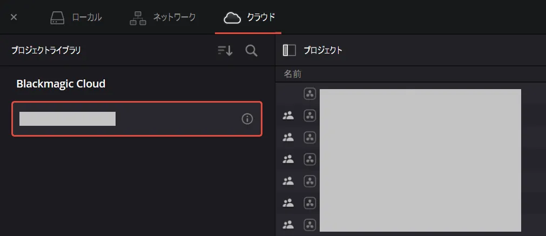Open the project library sort order menu

(x=225, y=50)
